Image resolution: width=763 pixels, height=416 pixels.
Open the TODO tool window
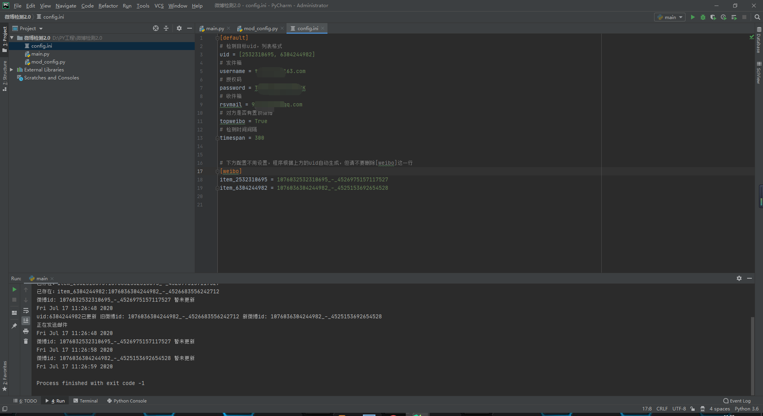(25, 401)
